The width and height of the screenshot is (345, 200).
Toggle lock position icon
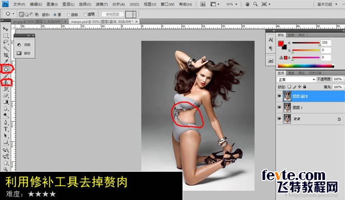pos(299,87)
